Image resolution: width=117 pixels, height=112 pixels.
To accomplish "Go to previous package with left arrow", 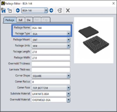I will click(x=18, y=11).
